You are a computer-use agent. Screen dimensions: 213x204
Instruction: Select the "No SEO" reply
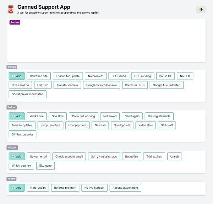[185, 76]
